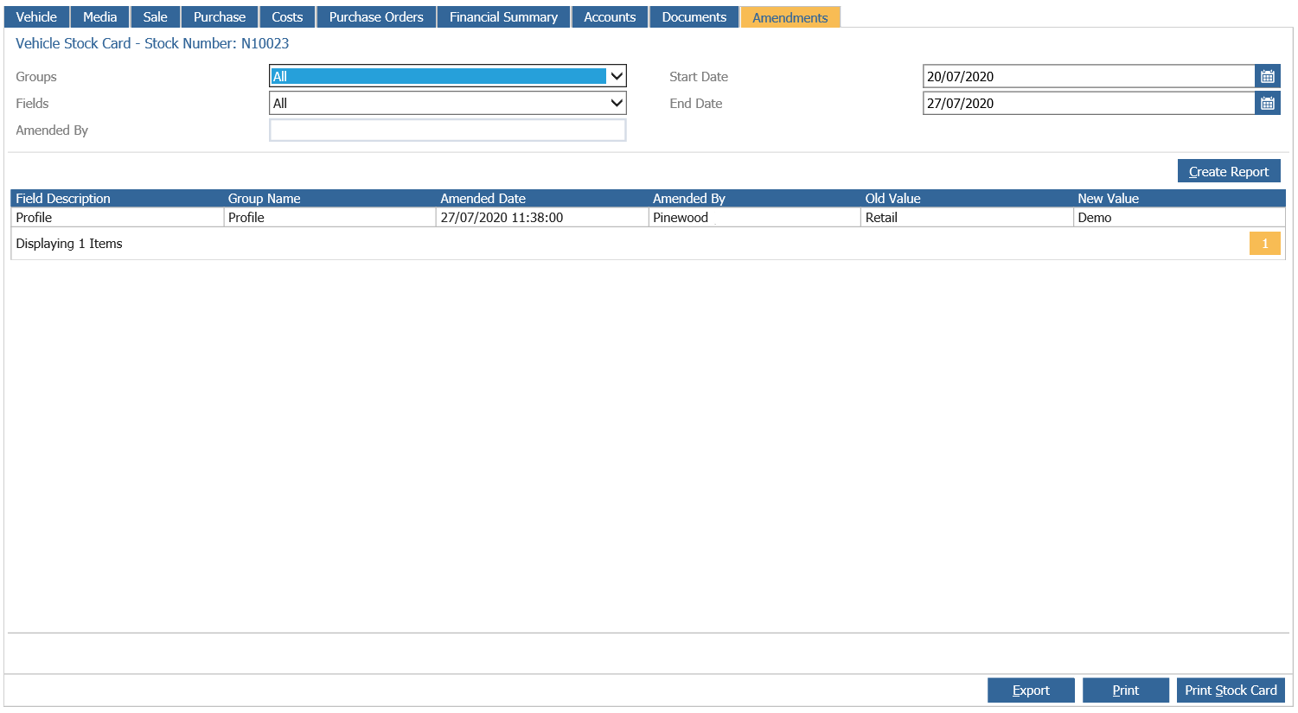1298x713 pixels.
Task: Go to the Sale tab
Action: [156, 17]
